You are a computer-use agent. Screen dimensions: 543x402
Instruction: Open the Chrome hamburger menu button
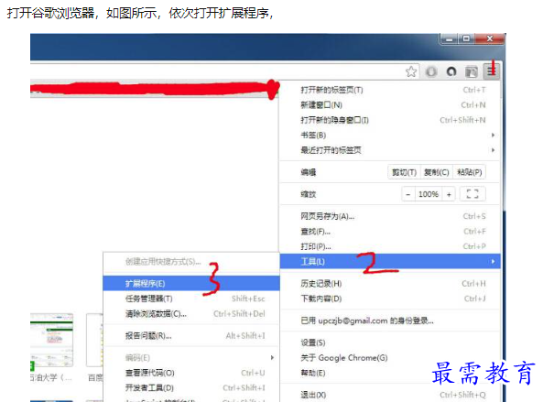point(492,71)
